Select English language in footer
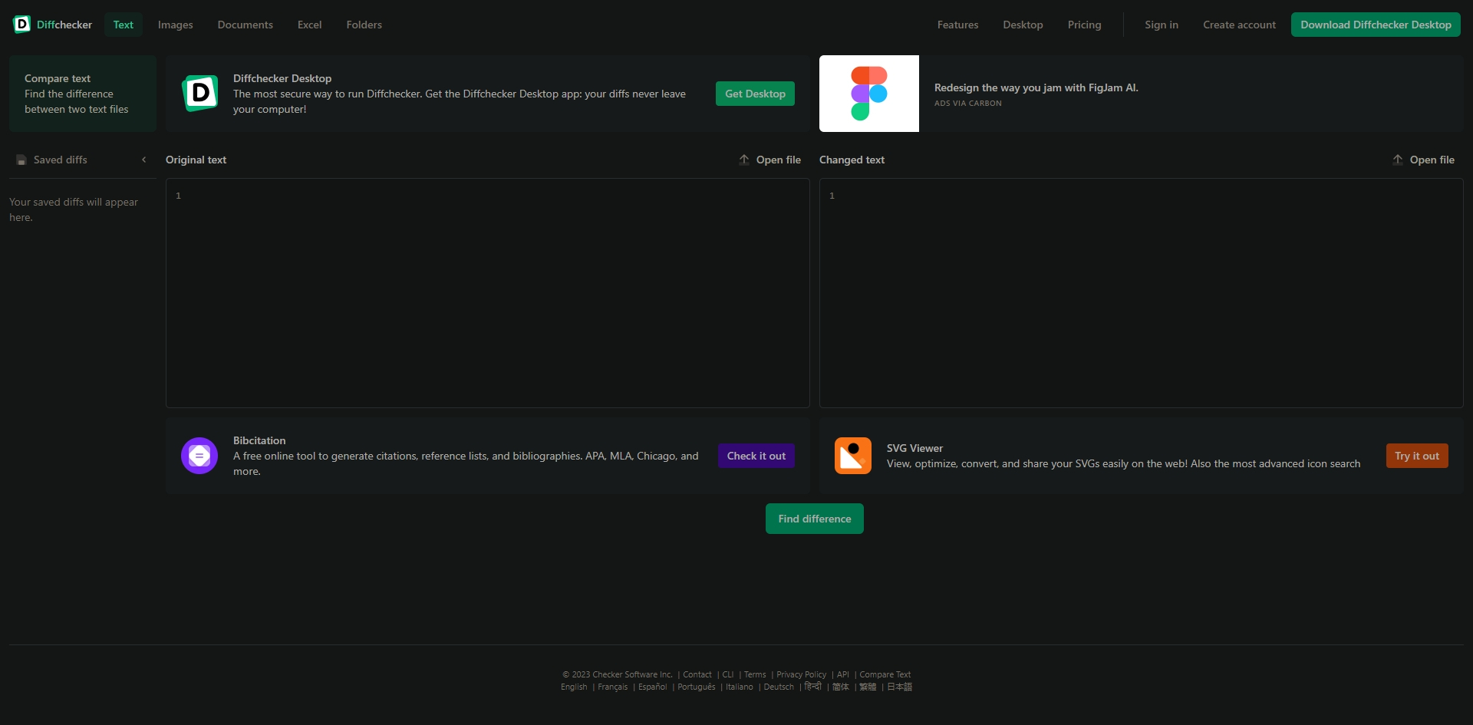 tap(574, 687)
